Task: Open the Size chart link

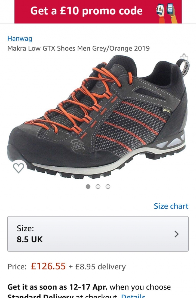Action: (x=171, y=206)
